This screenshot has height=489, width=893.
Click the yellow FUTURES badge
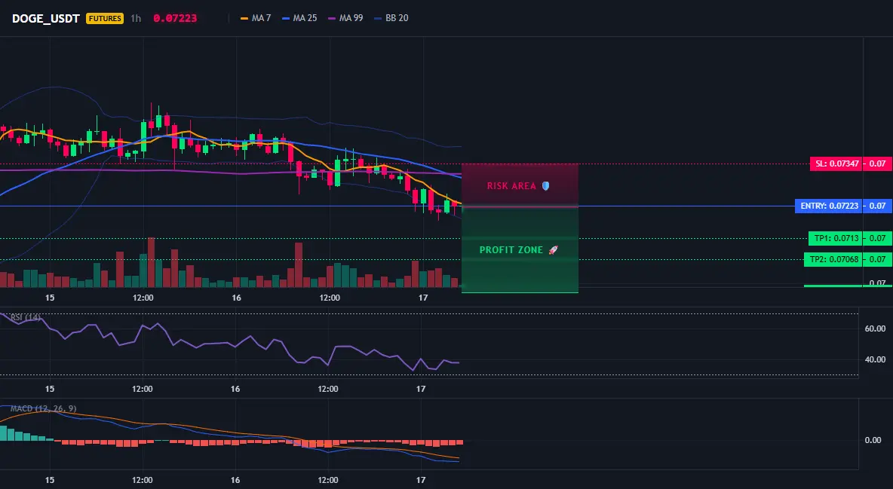(105, 18)
